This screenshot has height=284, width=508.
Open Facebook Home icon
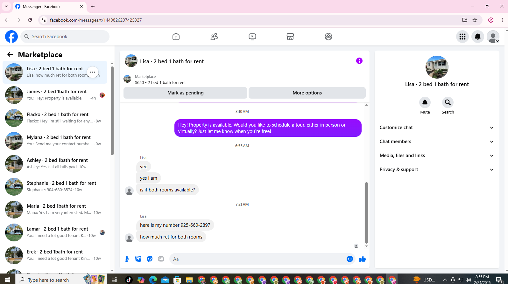pyautogui.click(x=176, y=37)
